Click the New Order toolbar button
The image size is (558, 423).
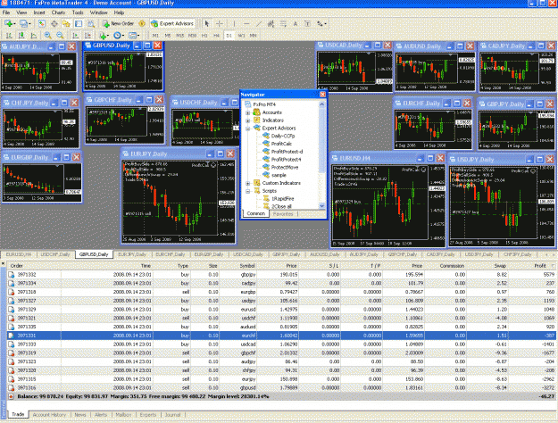[x=118, y=23]
